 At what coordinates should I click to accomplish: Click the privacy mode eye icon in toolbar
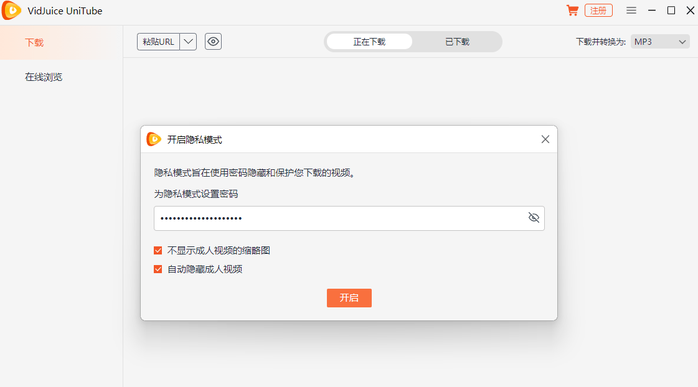click(x=213, y=42)
